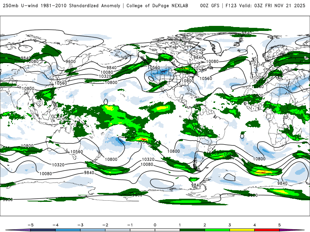This screenshot has width=310, height=232.
Task: Click the 9840 contour label over northeastern Canada
Action: tap(198, 57)
